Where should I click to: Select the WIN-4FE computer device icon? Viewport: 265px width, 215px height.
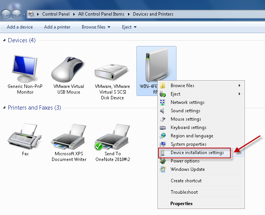[156, 65]
